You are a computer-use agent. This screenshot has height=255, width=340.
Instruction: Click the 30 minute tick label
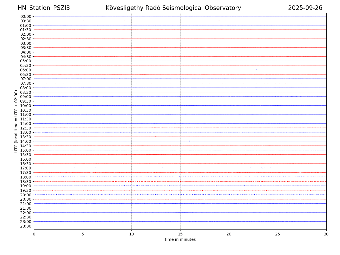326,234
